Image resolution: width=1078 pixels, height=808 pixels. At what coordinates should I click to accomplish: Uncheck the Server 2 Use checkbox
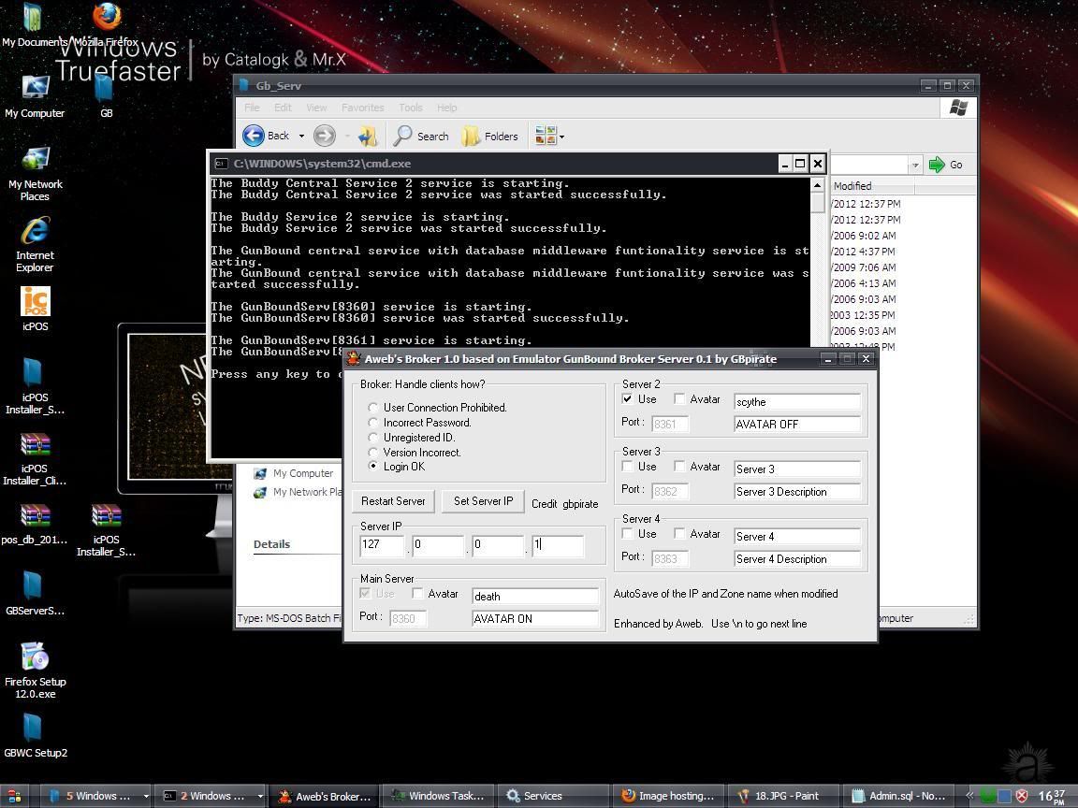[628, 399]
